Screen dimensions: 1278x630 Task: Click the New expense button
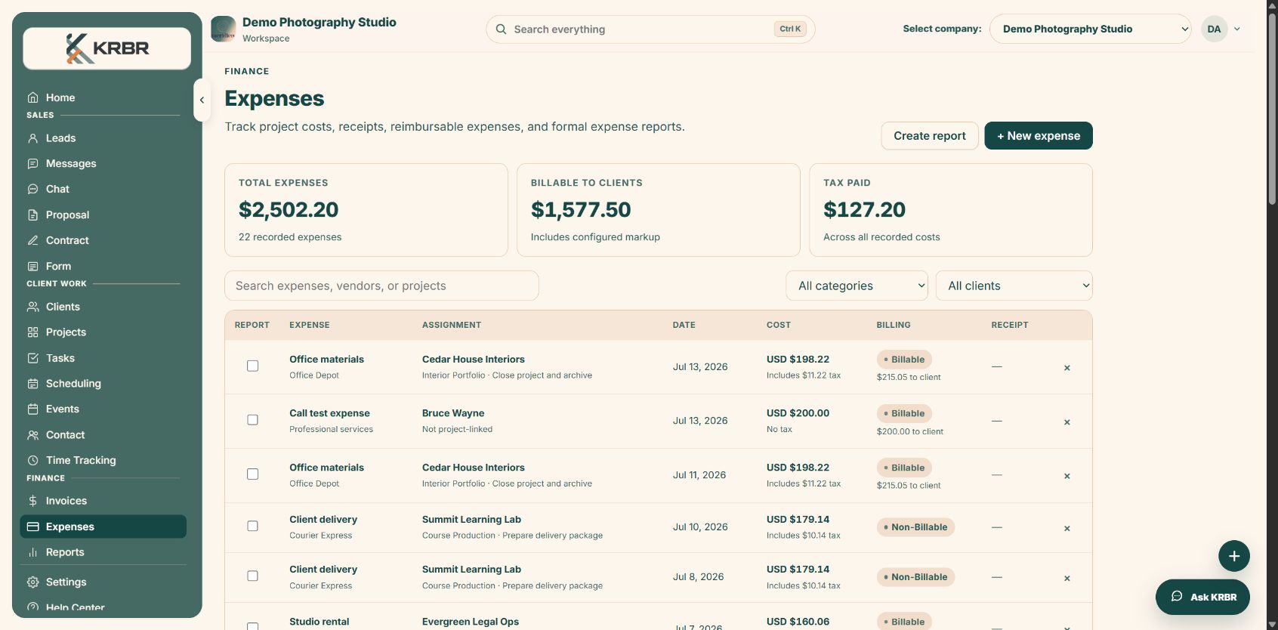coord(1039,136)
